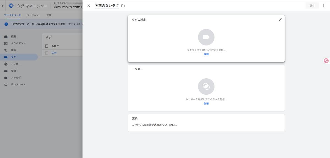Open the GA4 tag link
330x158 pixels.
[x=54, y=53]
